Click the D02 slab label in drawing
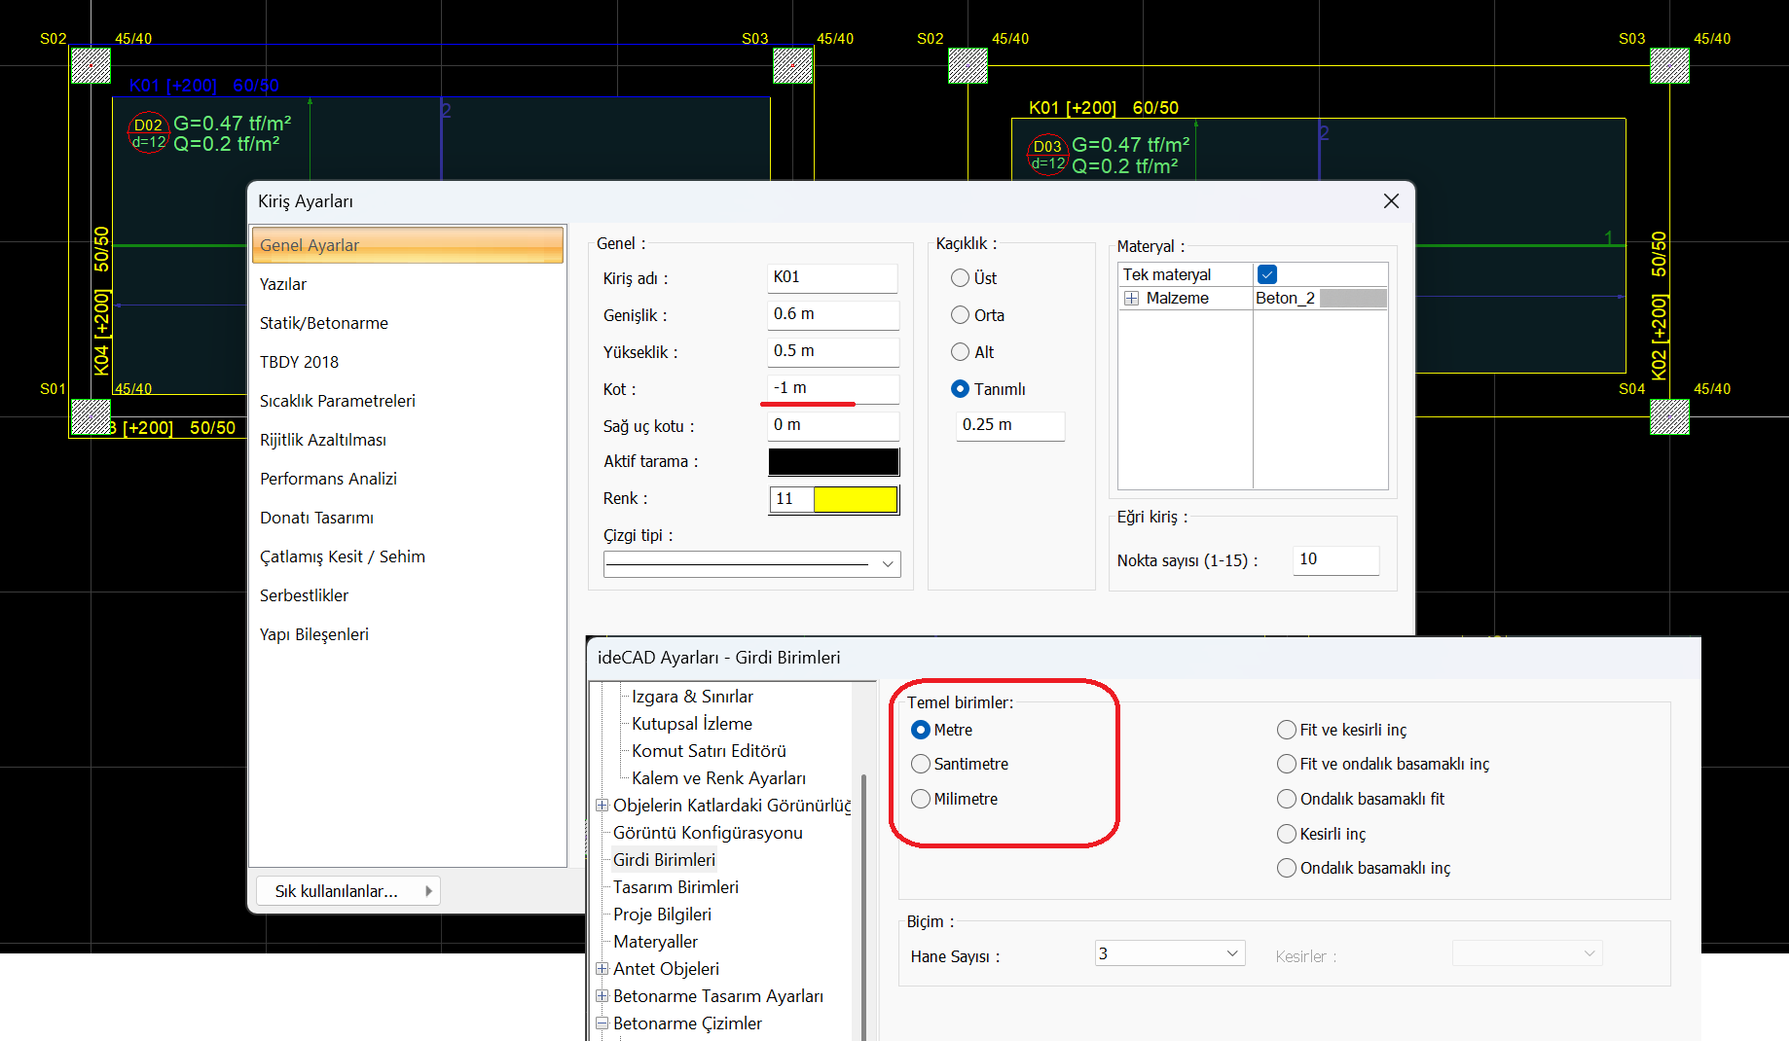The height and width of the screenshot is (1041, 1789). tap(148, 133)
